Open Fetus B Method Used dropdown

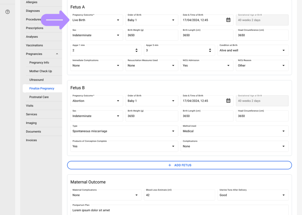coord(234,131)
